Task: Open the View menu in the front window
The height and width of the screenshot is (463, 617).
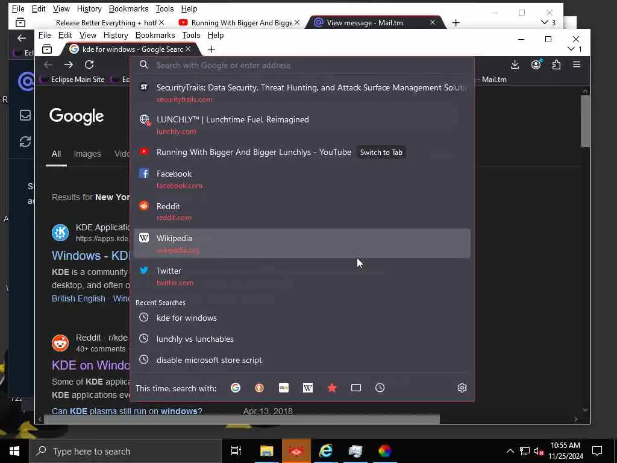Action: (88, 36)
